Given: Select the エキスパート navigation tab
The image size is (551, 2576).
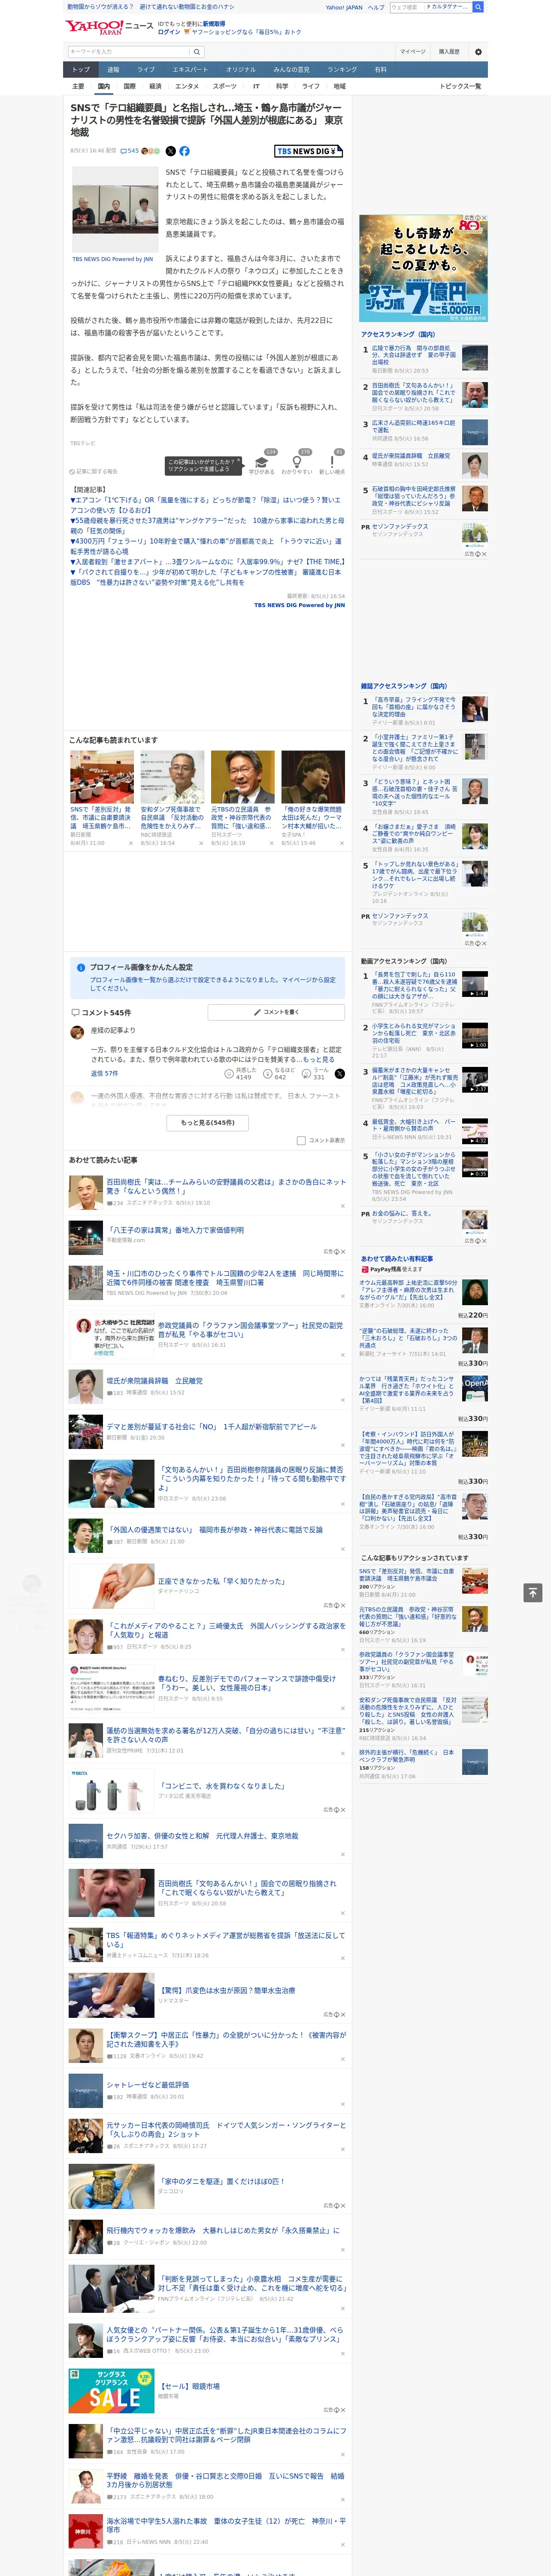Looking at the screenshot, I should point(190,70).
